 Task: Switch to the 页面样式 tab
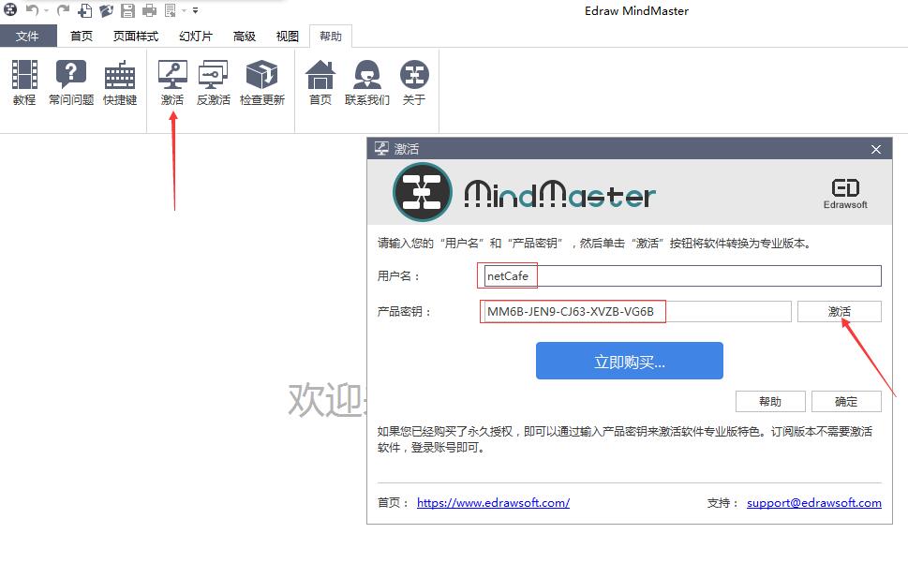[x=136, y=37]
